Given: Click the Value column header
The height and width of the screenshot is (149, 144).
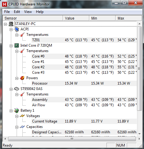Looking at the screenshot, I should pos(76,18).
